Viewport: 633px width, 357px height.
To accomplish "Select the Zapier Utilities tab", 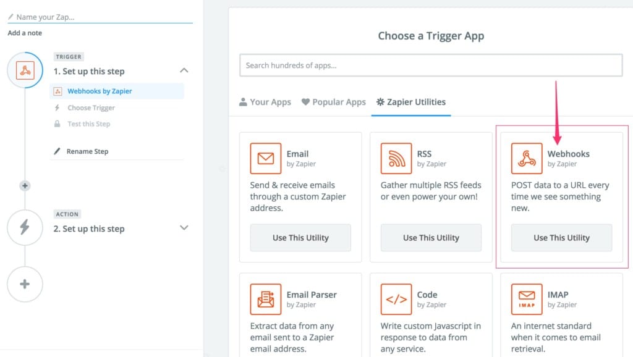I will [x=411, y=102].
